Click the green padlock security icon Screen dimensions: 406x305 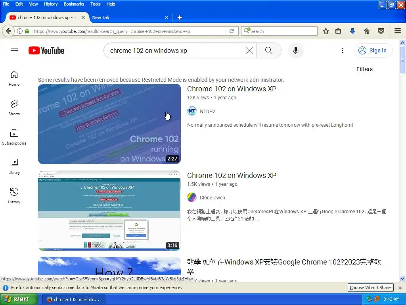pyautogui.click(x=27, y=31)
